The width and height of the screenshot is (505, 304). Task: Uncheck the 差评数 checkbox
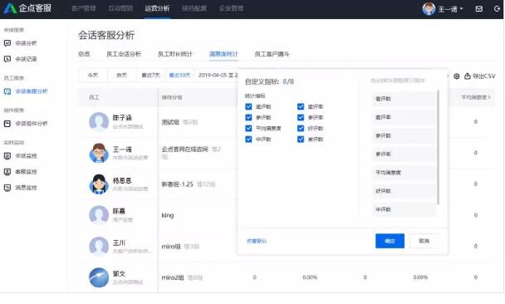301,140
